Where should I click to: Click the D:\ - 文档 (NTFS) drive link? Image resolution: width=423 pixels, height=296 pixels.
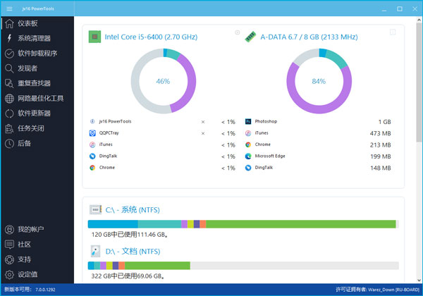click(133, 252)
